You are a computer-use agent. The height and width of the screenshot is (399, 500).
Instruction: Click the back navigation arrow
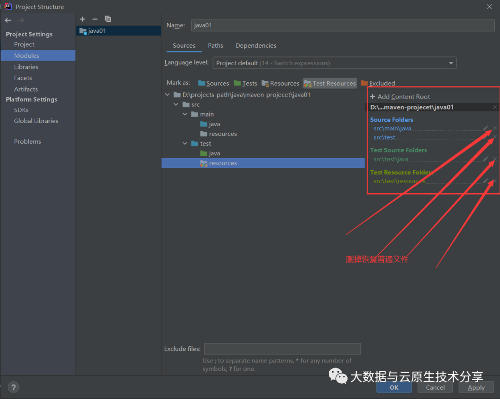(8, 20)
